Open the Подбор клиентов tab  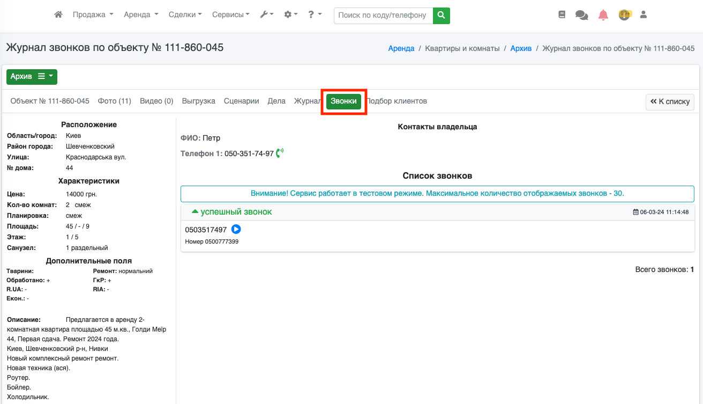click(396, 101)
